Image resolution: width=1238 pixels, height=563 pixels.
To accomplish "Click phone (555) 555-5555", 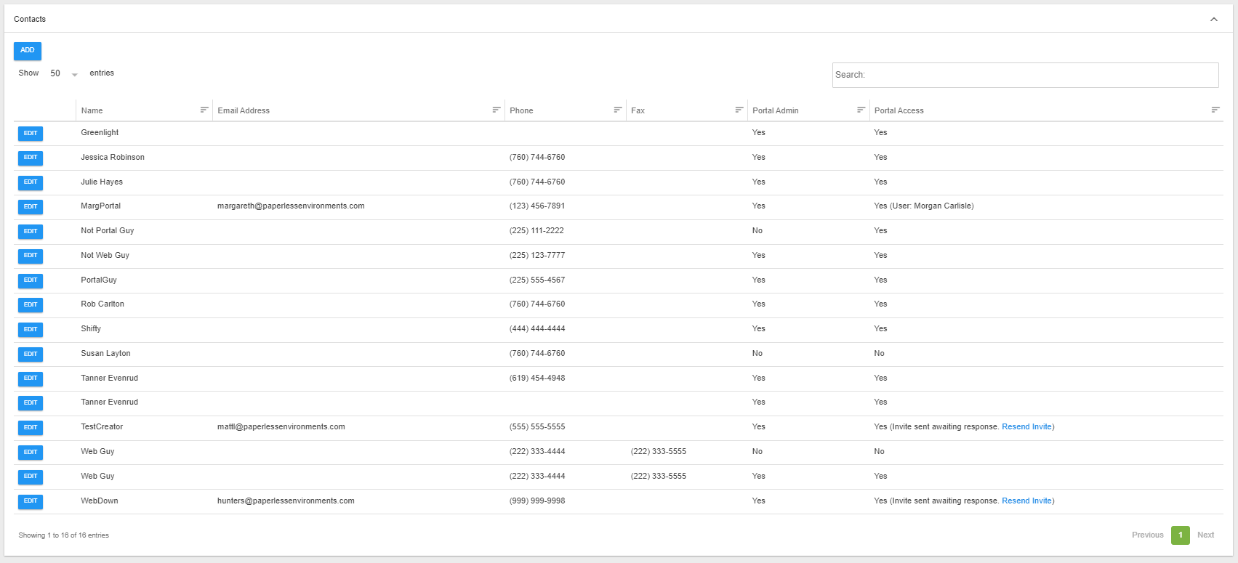I will pyautogui.click(x=537, y=427).
